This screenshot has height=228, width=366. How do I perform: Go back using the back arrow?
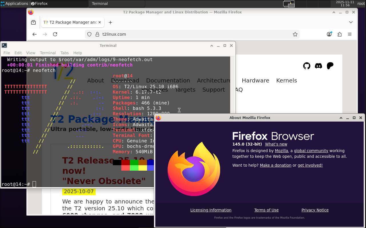[x=35, y=34]
